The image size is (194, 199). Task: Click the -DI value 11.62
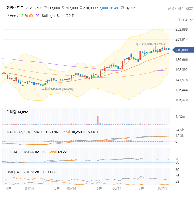(x=52, y=172)
